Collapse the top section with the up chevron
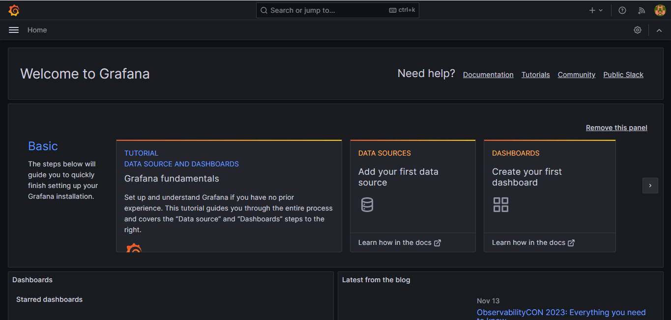671x320 pixels. click(659, 30)
